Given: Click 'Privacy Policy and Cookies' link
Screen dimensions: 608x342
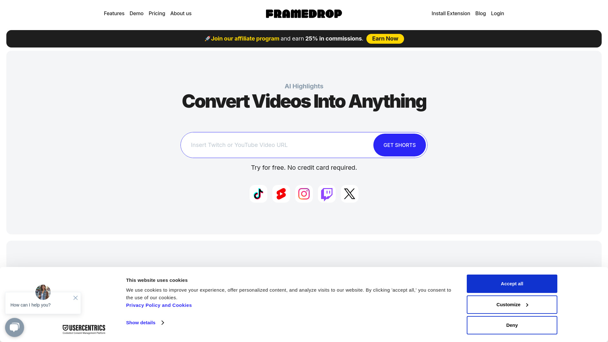Looking at the screenshot, I should (159, 305).
